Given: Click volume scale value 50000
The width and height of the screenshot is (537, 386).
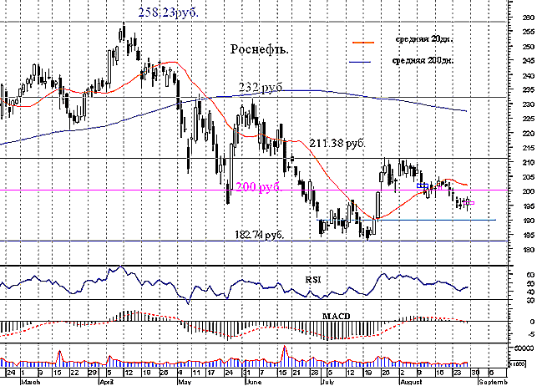Looking at the screenshot, I should click(524, 348).
